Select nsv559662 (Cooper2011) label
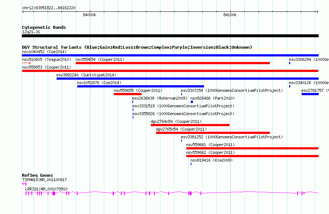This screenshot has height=214, width=329. (x=210, y=152)
